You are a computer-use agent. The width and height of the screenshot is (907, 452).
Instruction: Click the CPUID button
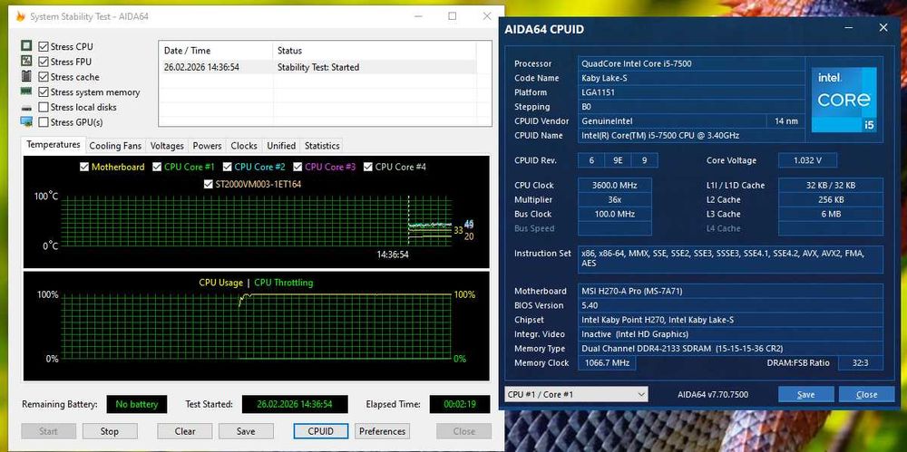click(x=320, y=431)
